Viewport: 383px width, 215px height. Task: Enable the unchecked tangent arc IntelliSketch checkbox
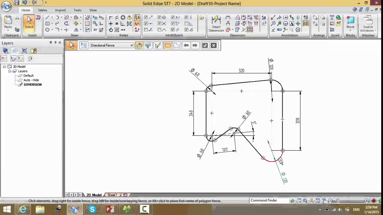[159, 30]
